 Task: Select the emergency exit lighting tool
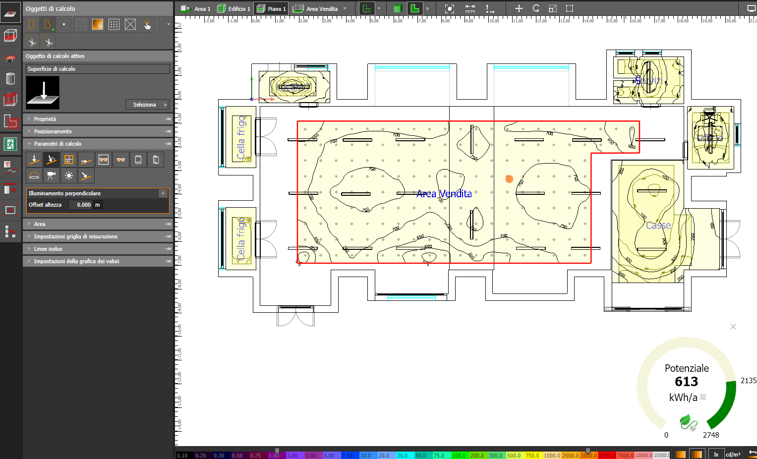pyautogui.click(x=10, y=144)
